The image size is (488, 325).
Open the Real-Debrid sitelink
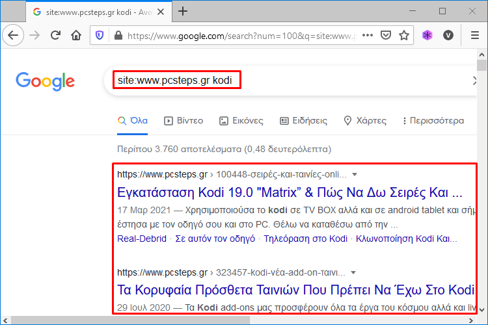click(x=142, y=239)
